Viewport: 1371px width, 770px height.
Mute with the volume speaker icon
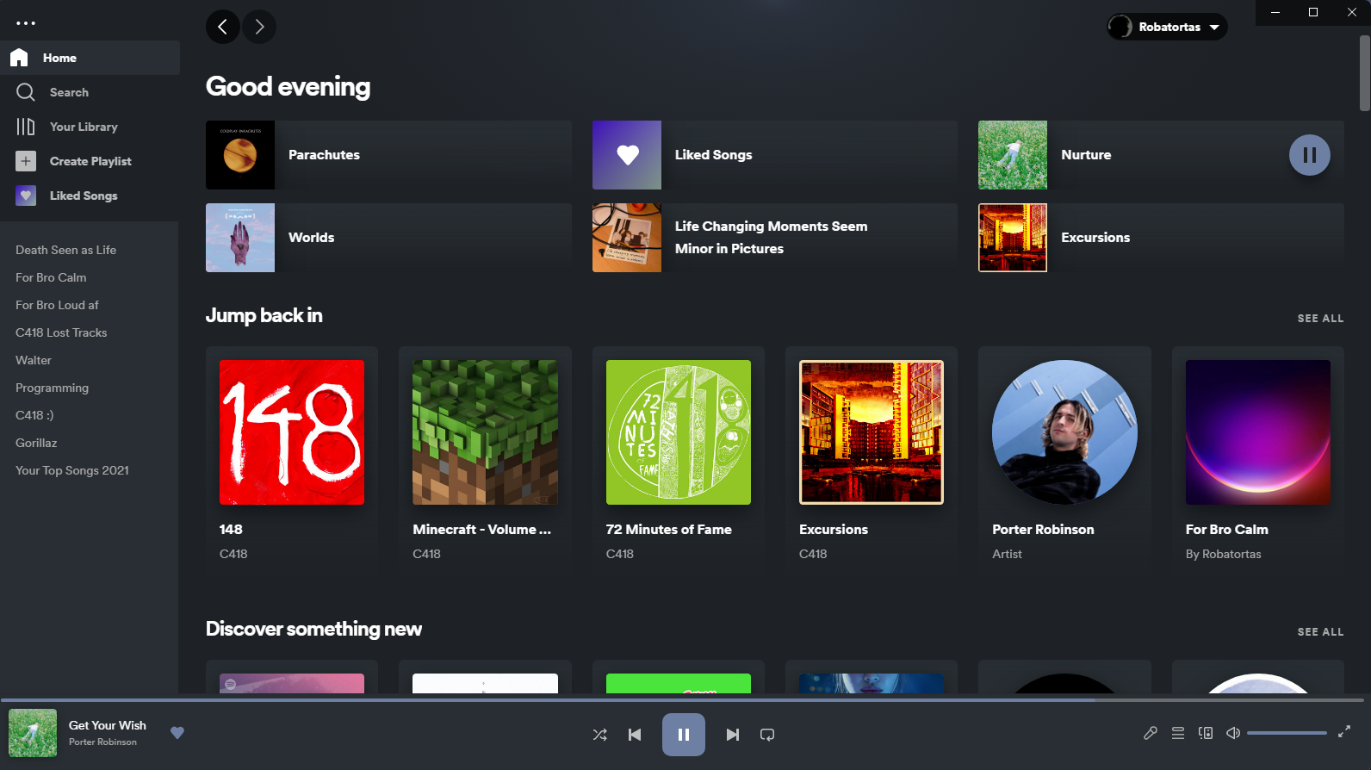1233,733
